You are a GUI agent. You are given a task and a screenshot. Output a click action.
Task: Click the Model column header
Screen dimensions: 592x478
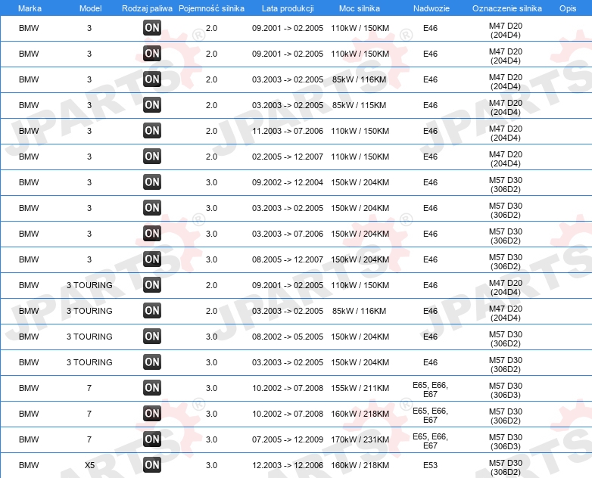coord(90,8)
